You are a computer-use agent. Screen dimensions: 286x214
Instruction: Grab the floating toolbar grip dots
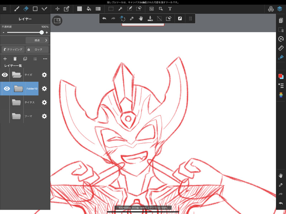(x=190, y=18)
